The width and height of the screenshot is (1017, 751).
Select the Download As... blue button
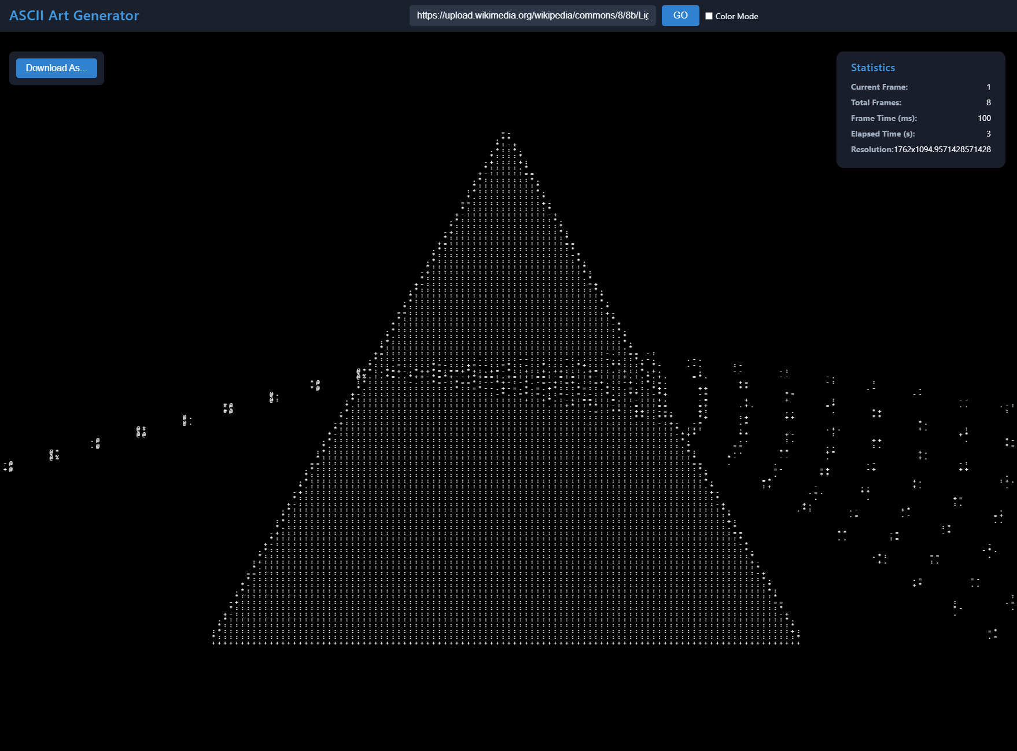[x=56, y=68]
